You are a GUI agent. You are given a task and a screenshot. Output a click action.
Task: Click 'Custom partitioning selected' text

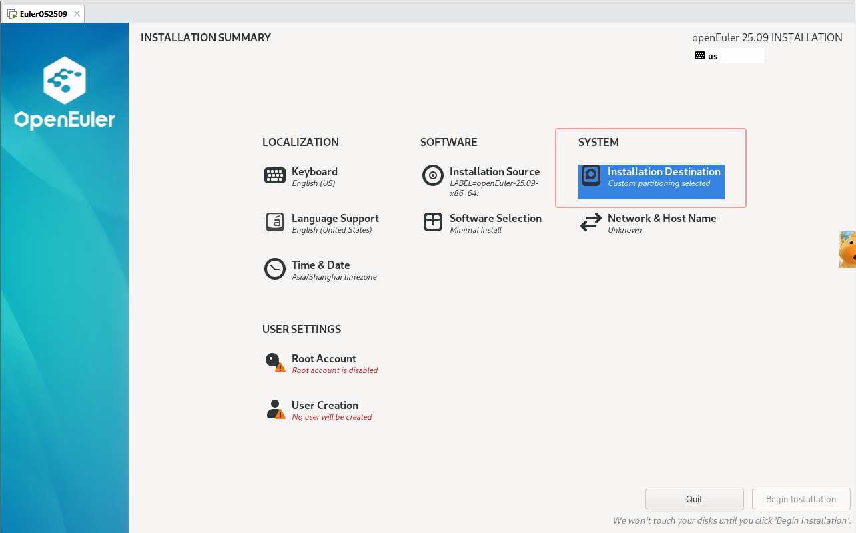(659, 183)
